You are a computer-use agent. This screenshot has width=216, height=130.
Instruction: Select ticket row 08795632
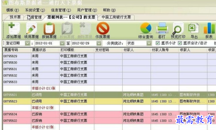pos(109,75)
